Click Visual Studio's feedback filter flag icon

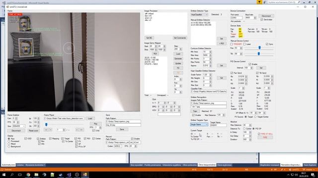[x=259, y=2]
